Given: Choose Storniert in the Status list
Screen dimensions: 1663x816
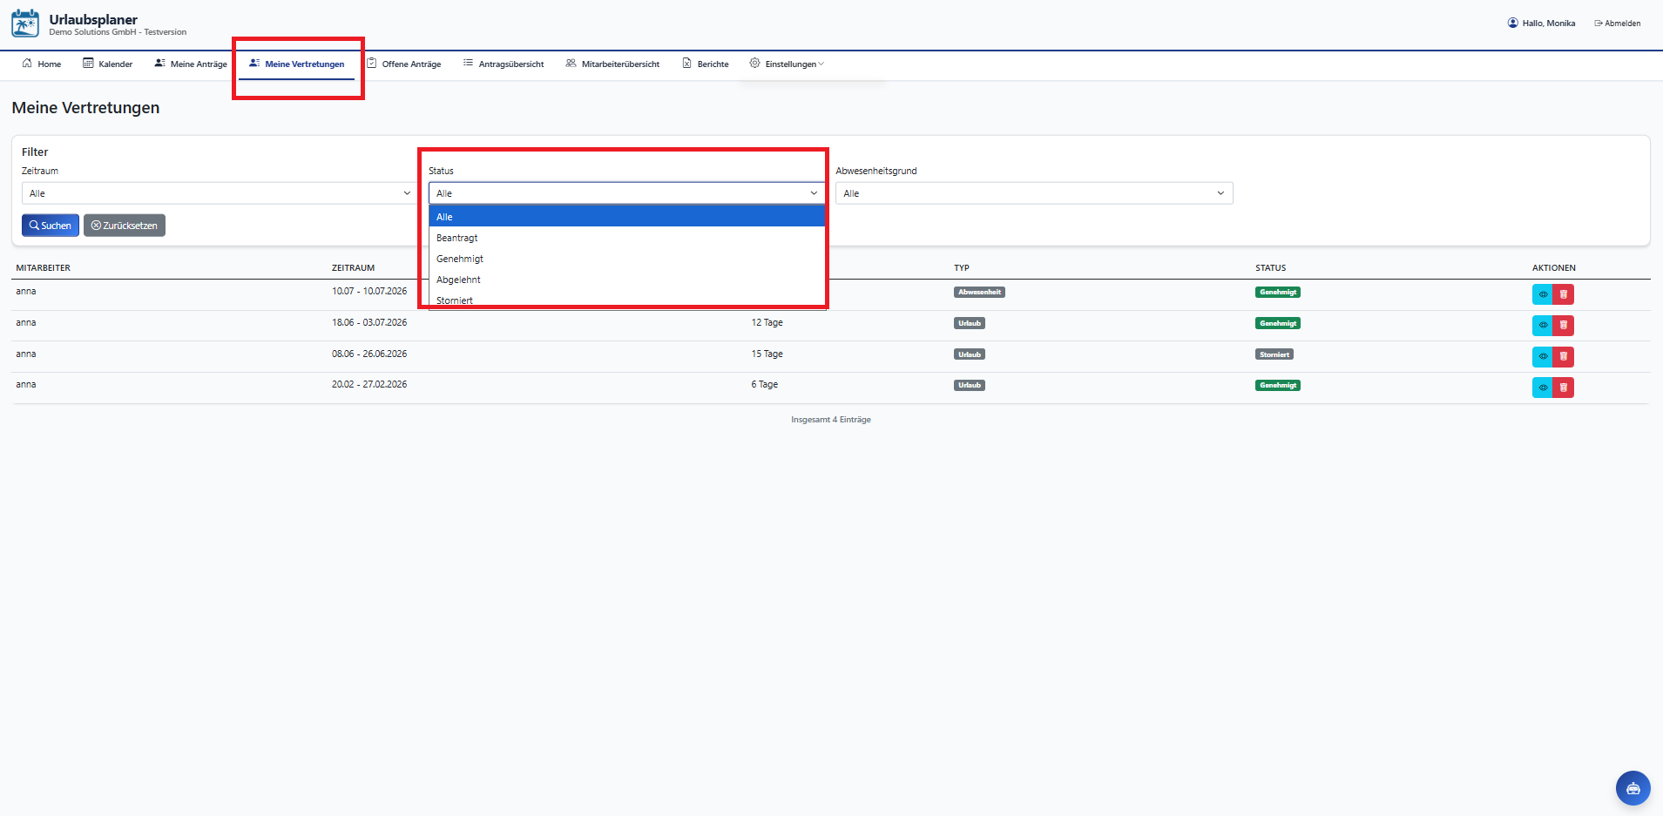Looking at the screenshot, I should pos(627,300).
